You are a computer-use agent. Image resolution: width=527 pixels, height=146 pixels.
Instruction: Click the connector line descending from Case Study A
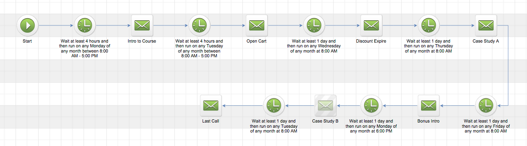[x=509, y=66]
